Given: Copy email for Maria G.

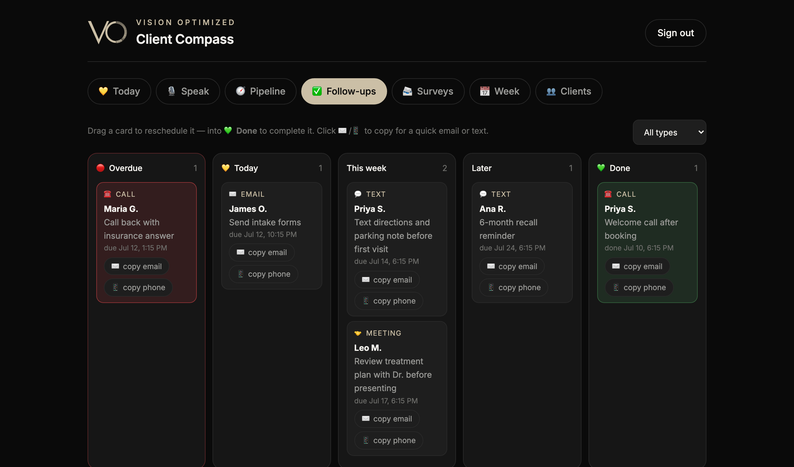Looking at the screenshot, I should [x=136, y=266].
